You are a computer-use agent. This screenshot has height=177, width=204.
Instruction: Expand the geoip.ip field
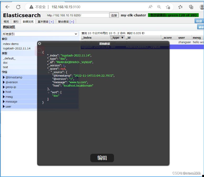click(x=4, y=87)
